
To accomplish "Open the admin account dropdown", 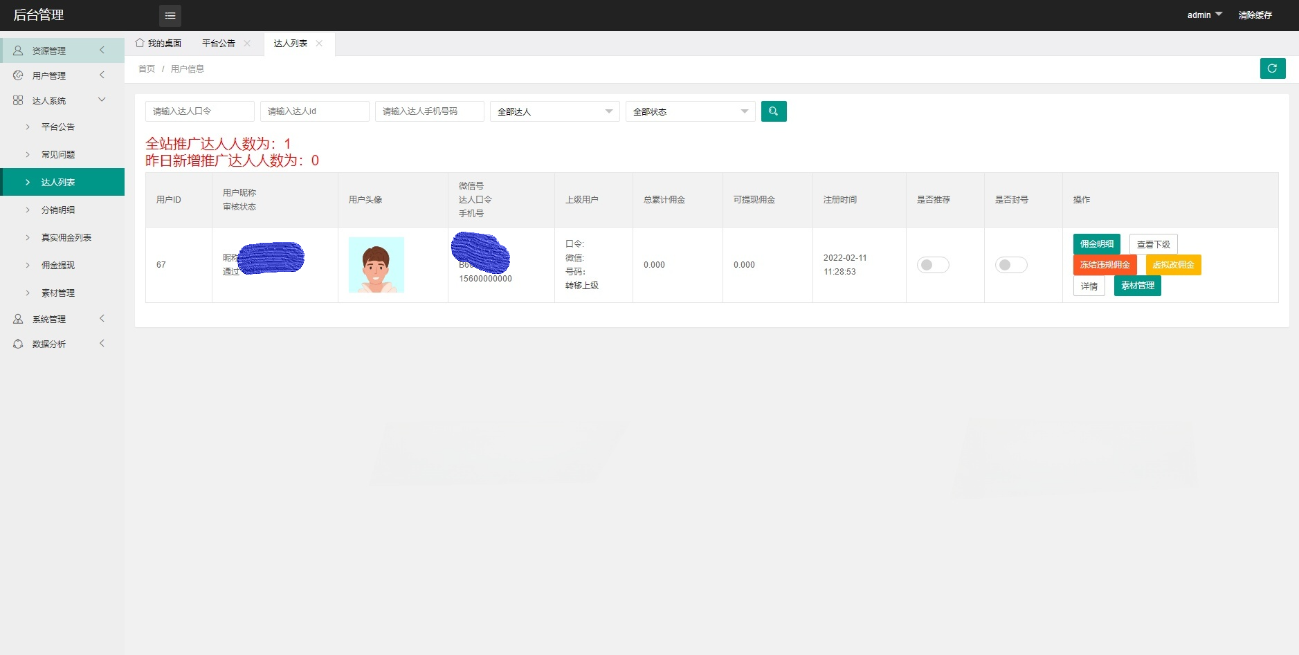I will 1203,15.
